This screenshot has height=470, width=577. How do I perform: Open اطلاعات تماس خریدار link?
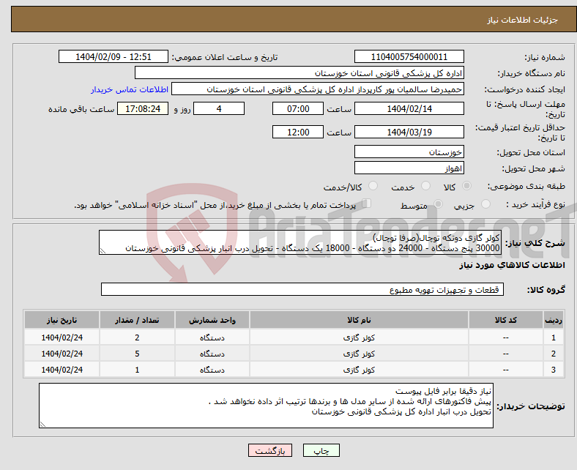pos(130,89)
